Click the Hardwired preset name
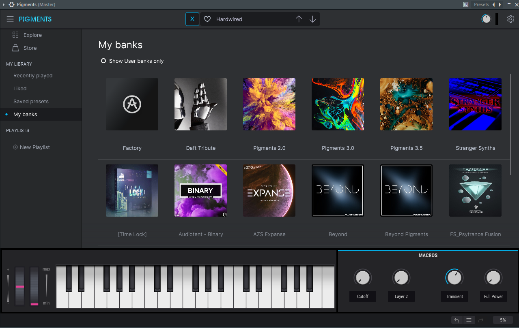The width and height of the screenshot is (519, 328). point(229,19)
